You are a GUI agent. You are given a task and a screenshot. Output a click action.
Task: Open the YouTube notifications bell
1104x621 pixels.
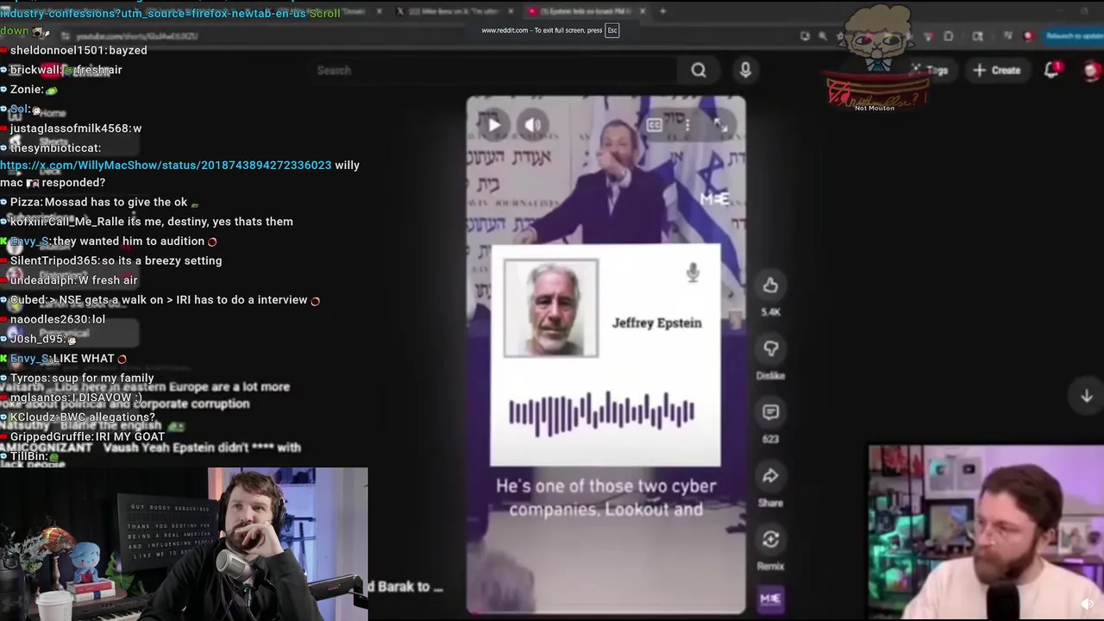coord(1051,71)
